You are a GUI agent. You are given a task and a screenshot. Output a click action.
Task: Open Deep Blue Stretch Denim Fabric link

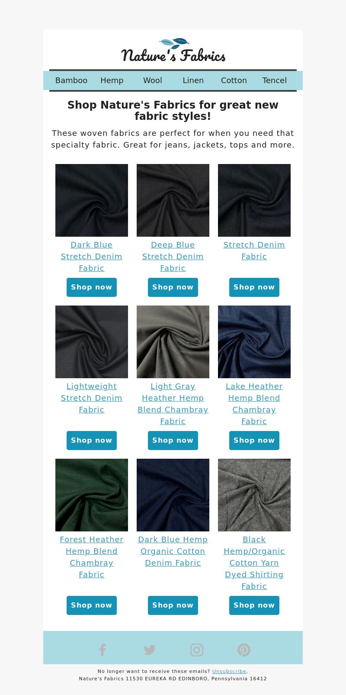coord(173,257)
